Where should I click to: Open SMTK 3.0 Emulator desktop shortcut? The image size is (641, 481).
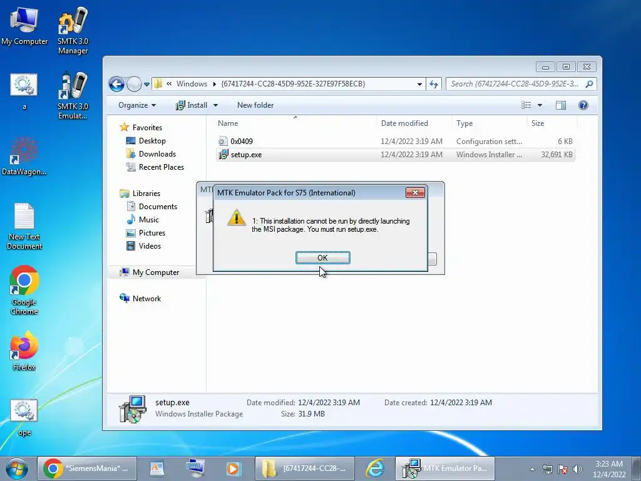[x=73, y=96]
